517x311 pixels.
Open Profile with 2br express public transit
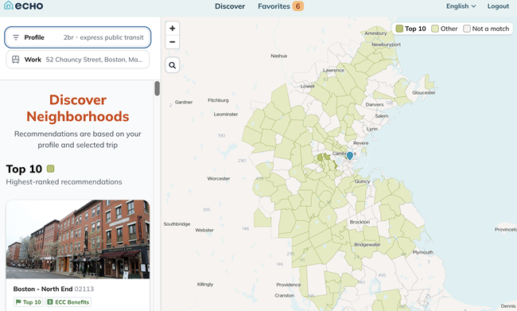pyautogui.click(x=78, y=37)
